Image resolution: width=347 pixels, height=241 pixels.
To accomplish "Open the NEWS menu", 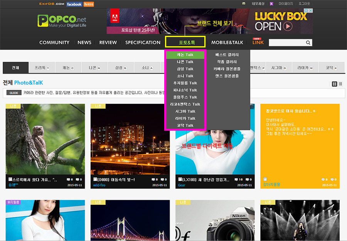I will click(84, 42).
